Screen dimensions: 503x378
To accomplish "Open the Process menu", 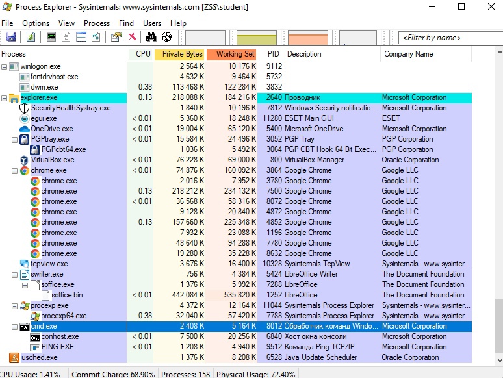I will [x=97, y=23].
